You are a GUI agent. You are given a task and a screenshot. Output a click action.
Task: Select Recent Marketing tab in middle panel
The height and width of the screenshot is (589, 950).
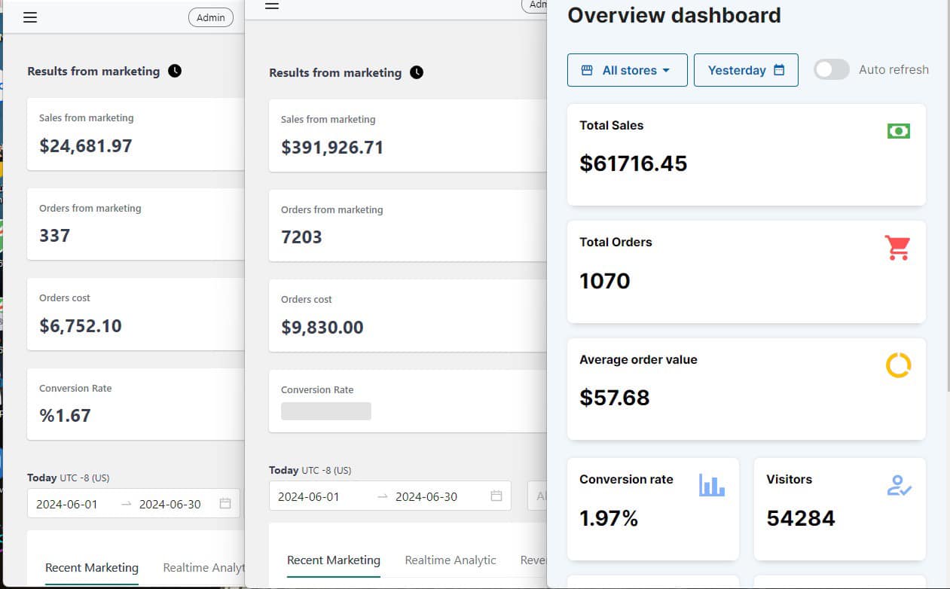point(334,560)
